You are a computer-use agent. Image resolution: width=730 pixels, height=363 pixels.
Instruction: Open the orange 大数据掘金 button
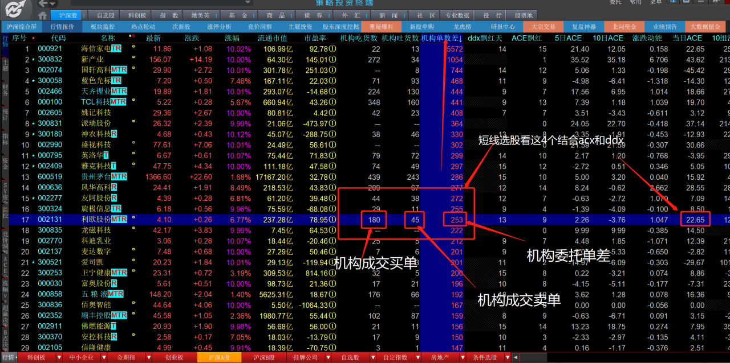pos(705,26)
